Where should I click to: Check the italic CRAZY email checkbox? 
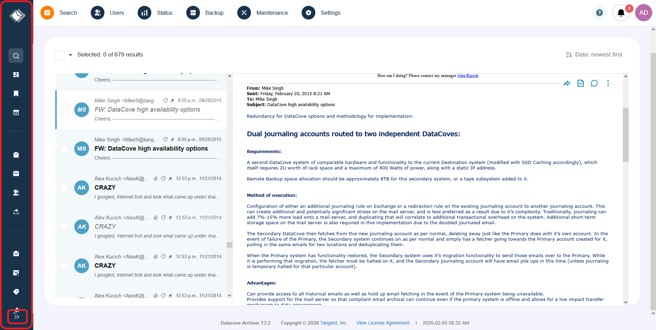[64, 227]
